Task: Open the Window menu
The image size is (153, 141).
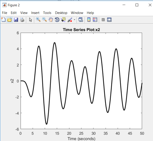Action: point(77,13)
